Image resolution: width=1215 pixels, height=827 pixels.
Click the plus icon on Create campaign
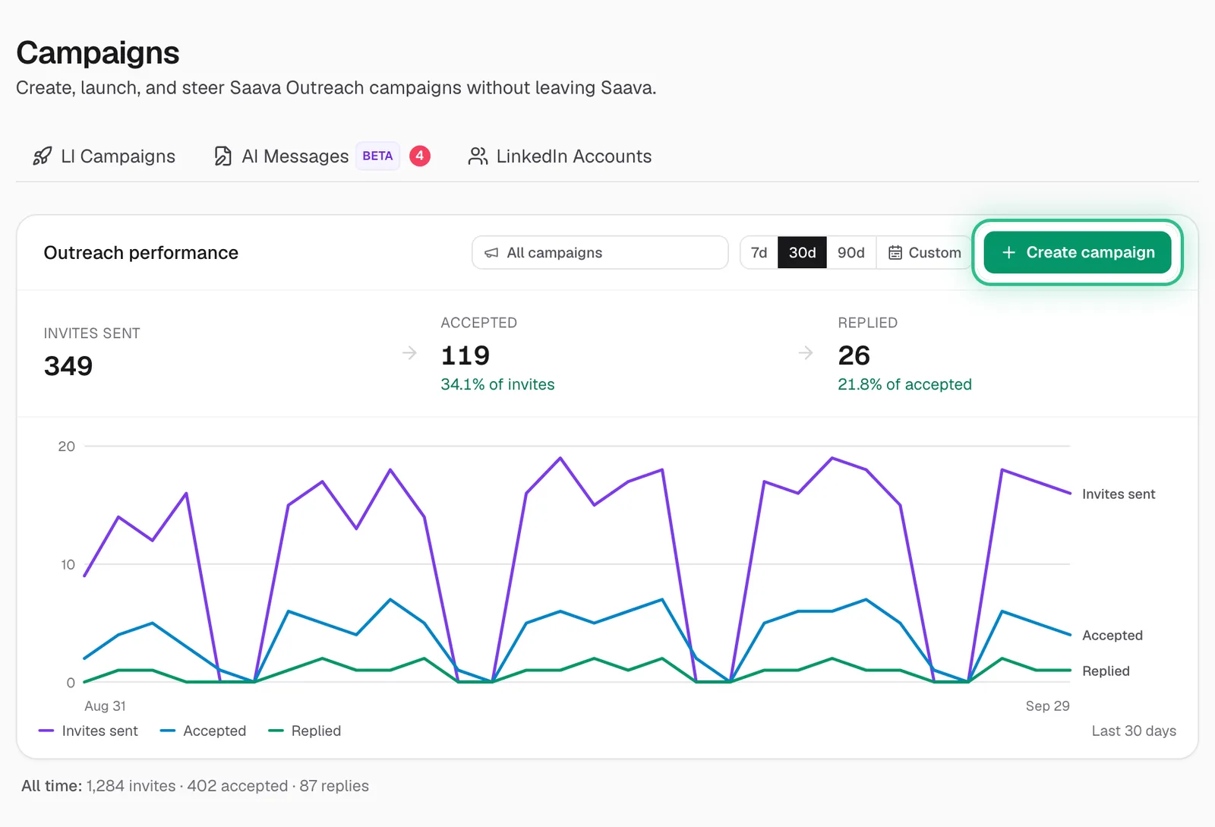[x=1008, y=252]
